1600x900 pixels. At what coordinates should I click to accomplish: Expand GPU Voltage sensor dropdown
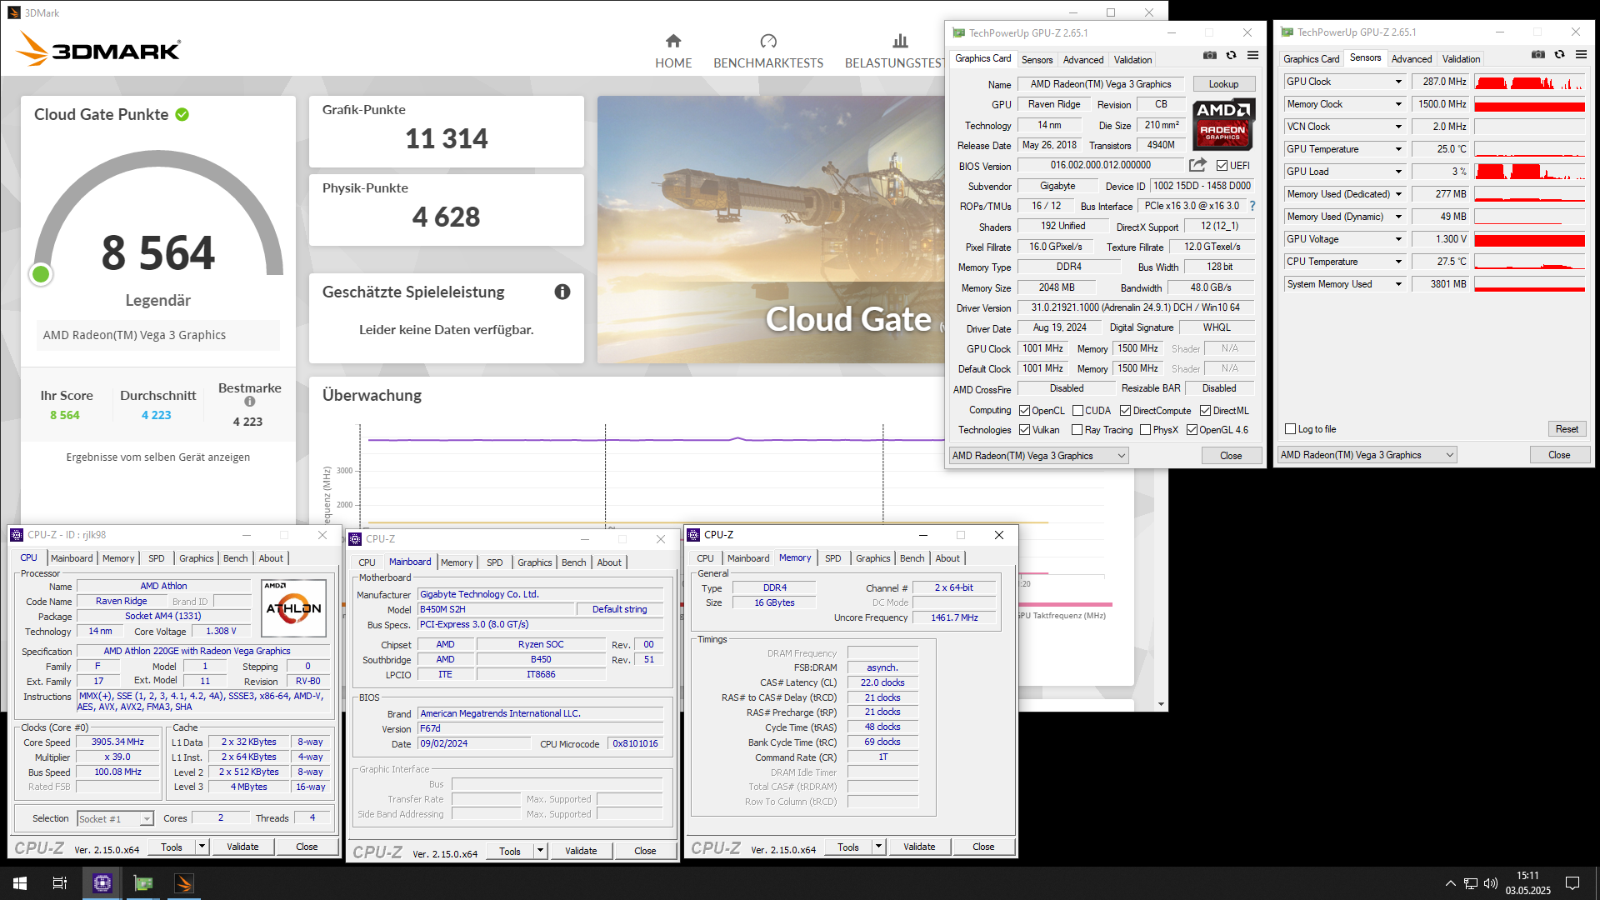pyautogui.click(x=1398, y=239)
